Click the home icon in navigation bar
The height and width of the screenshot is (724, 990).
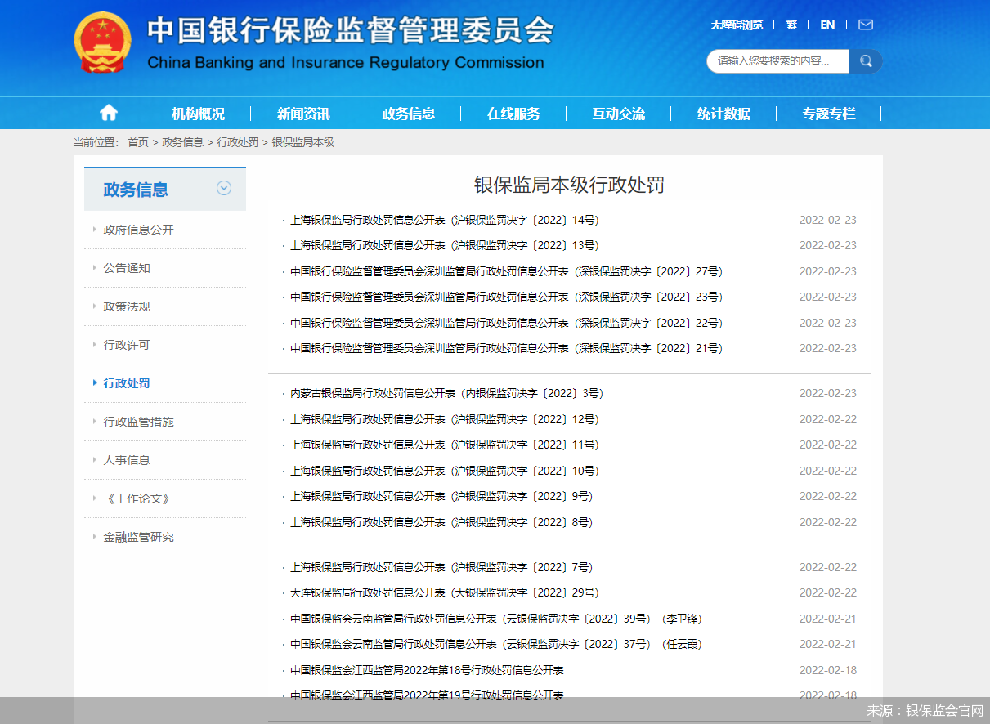point(109,113)
